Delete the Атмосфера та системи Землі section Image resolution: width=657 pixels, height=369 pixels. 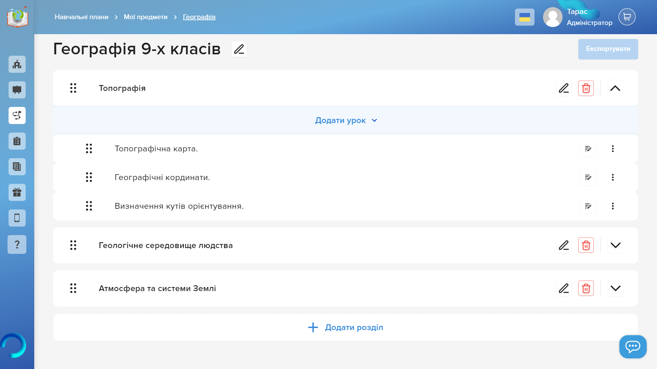coord(586,288)
